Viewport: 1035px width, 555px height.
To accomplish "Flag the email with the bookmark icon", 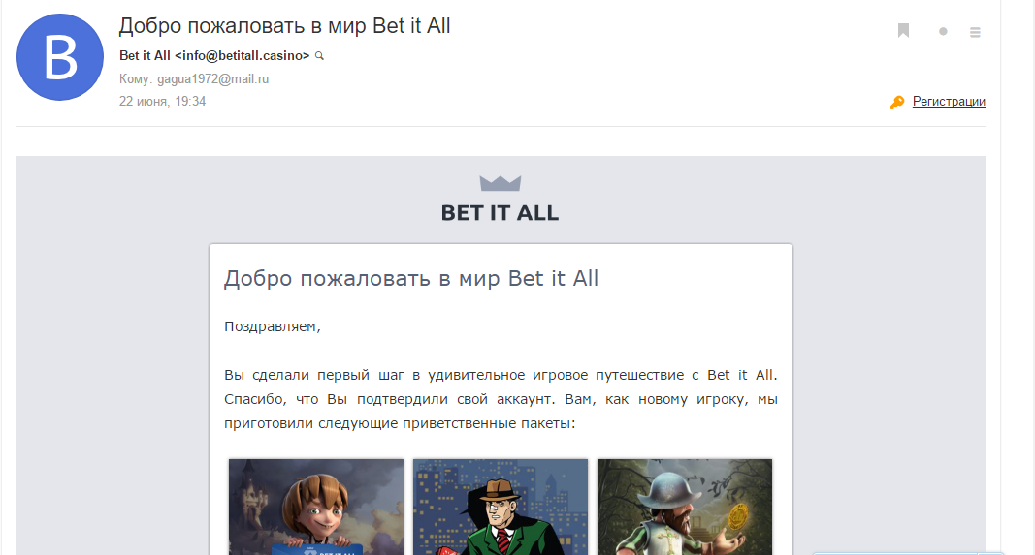I will [904, 30].
